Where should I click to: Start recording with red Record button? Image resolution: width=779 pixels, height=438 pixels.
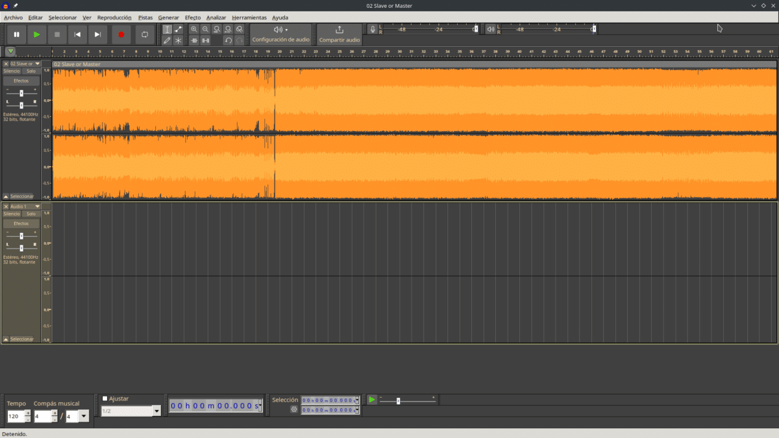click(121, 34)
